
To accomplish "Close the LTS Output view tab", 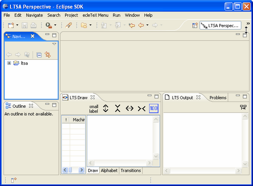I will [x=198, y=97].
